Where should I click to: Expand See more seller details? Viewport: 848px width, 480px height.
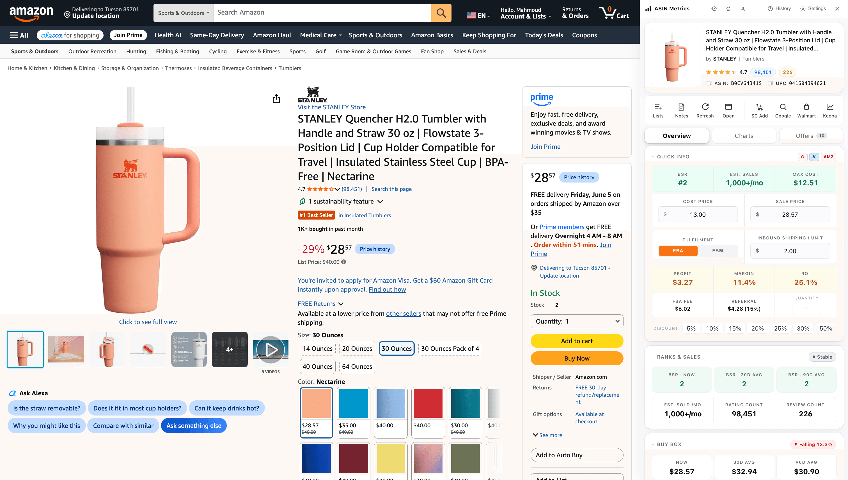tap(547, 435)
